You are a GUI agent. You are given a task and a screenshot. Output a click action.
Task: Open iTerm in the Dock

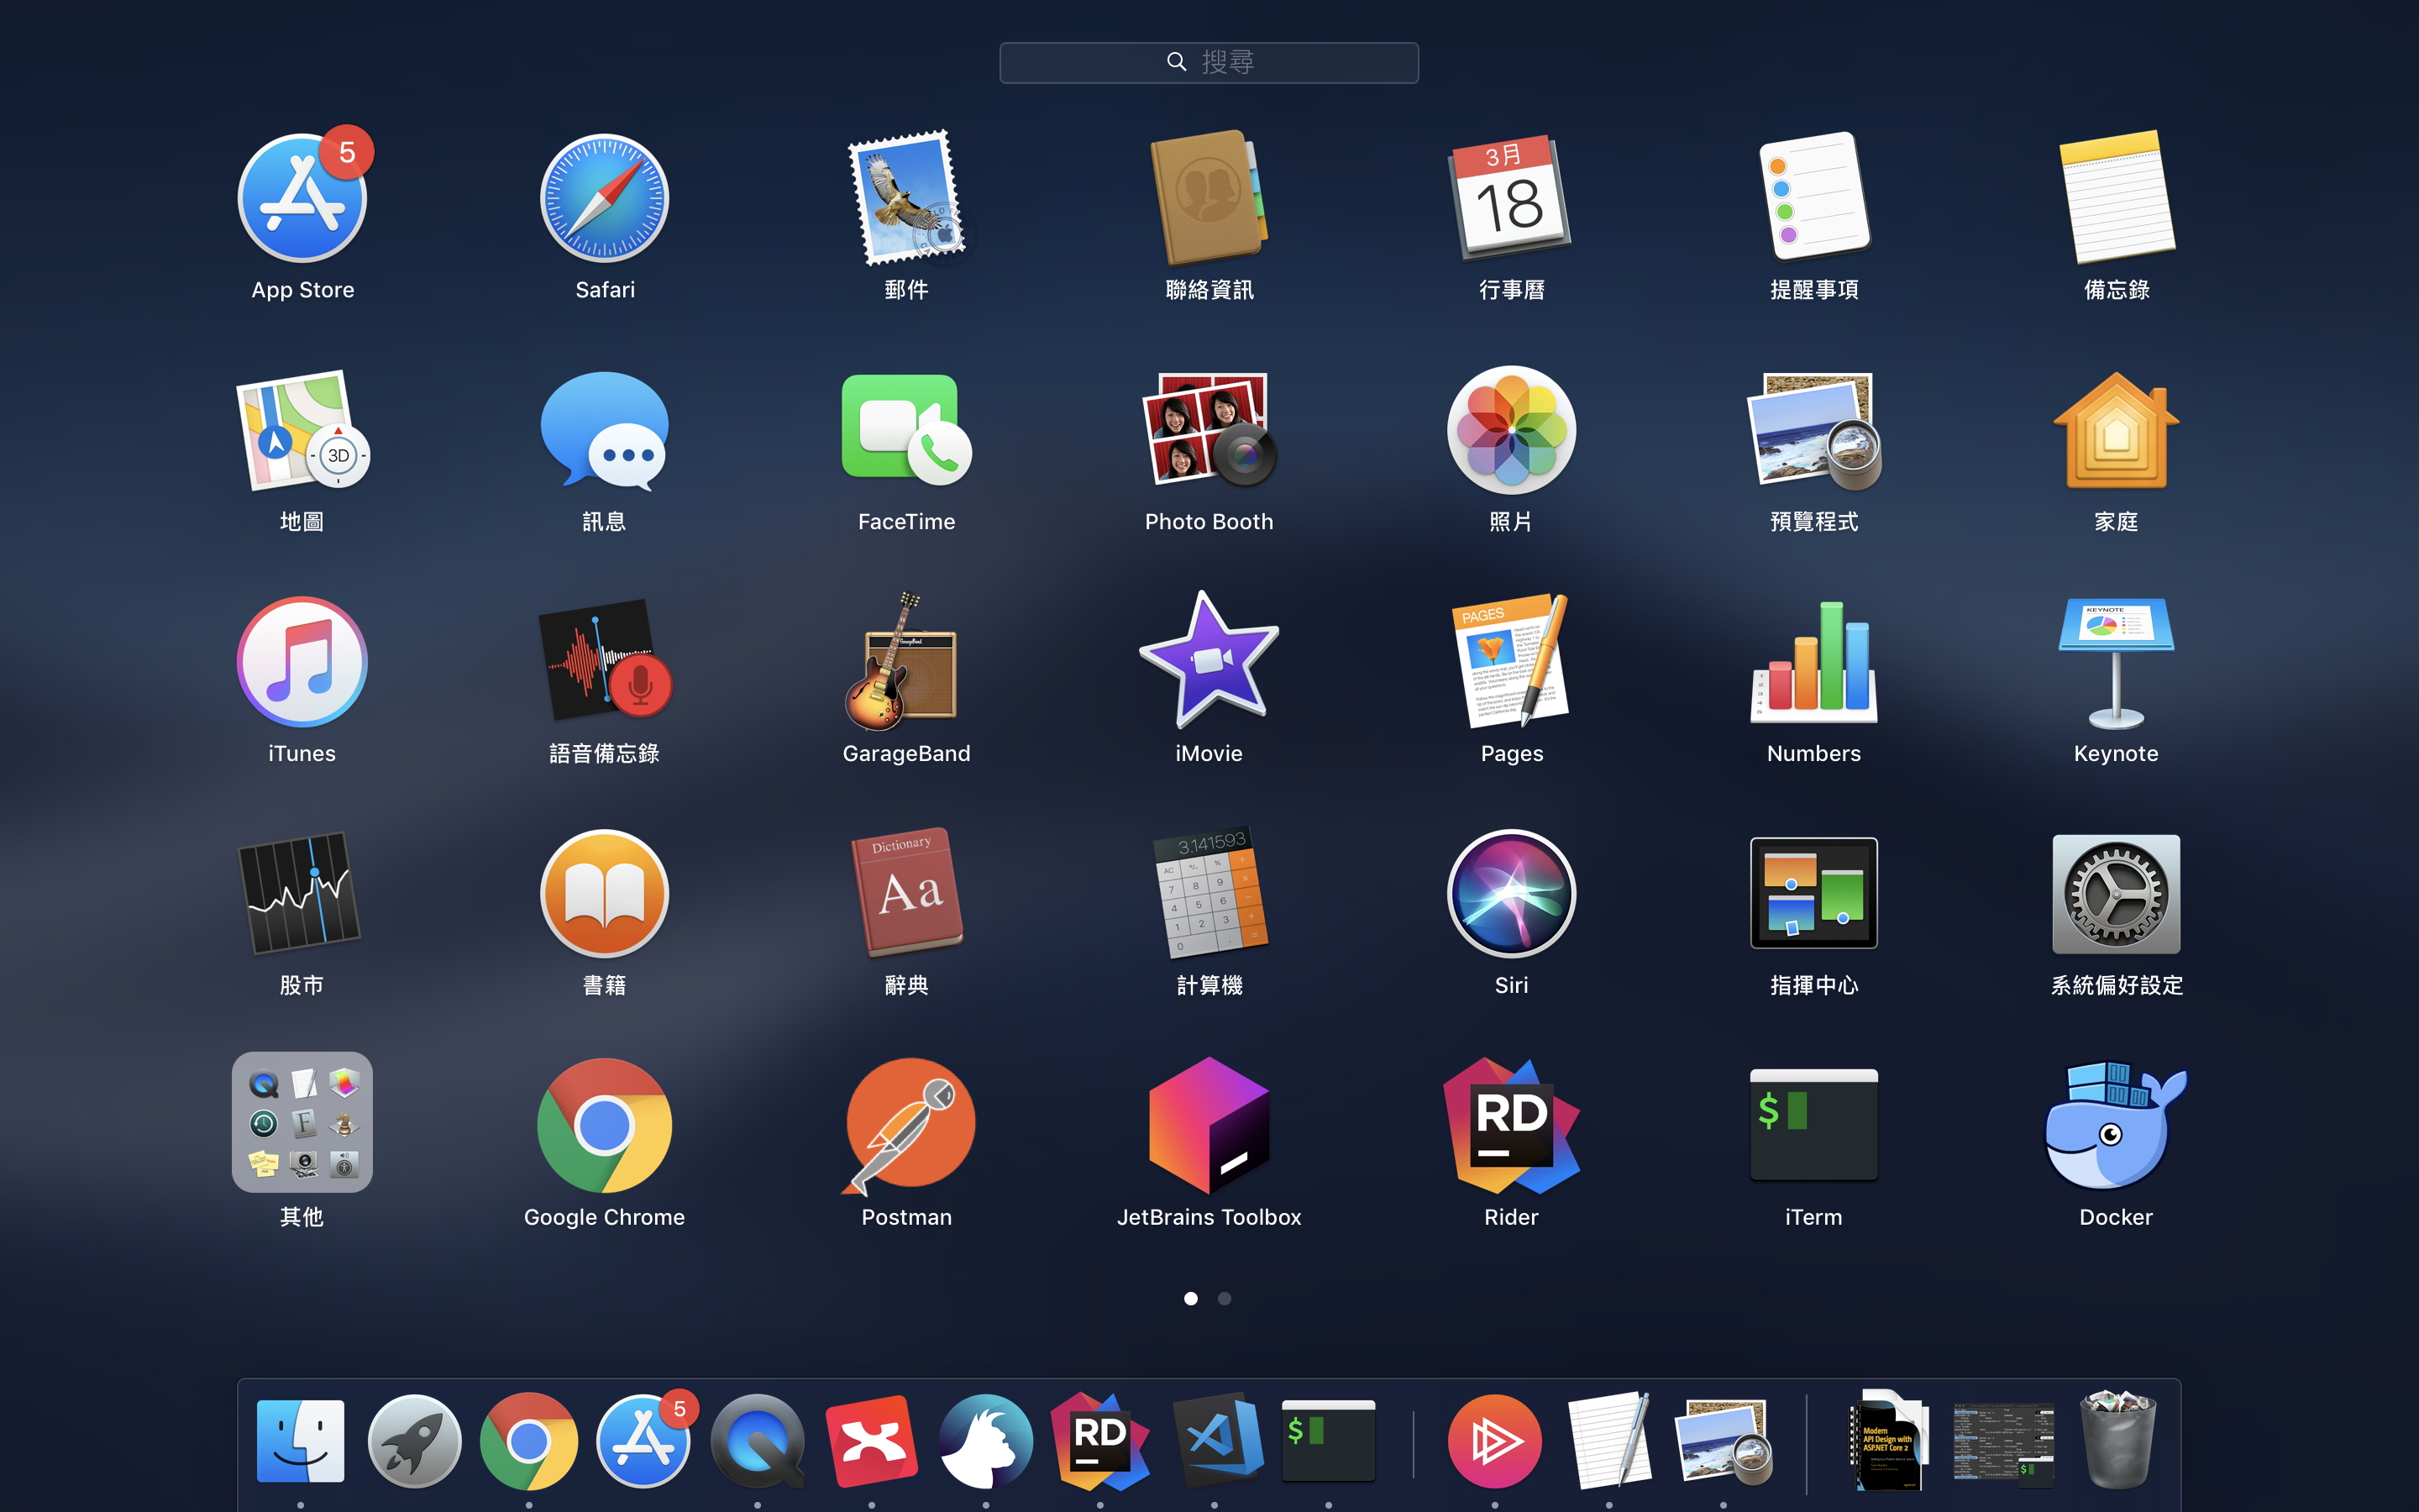coord(1329,1440)
